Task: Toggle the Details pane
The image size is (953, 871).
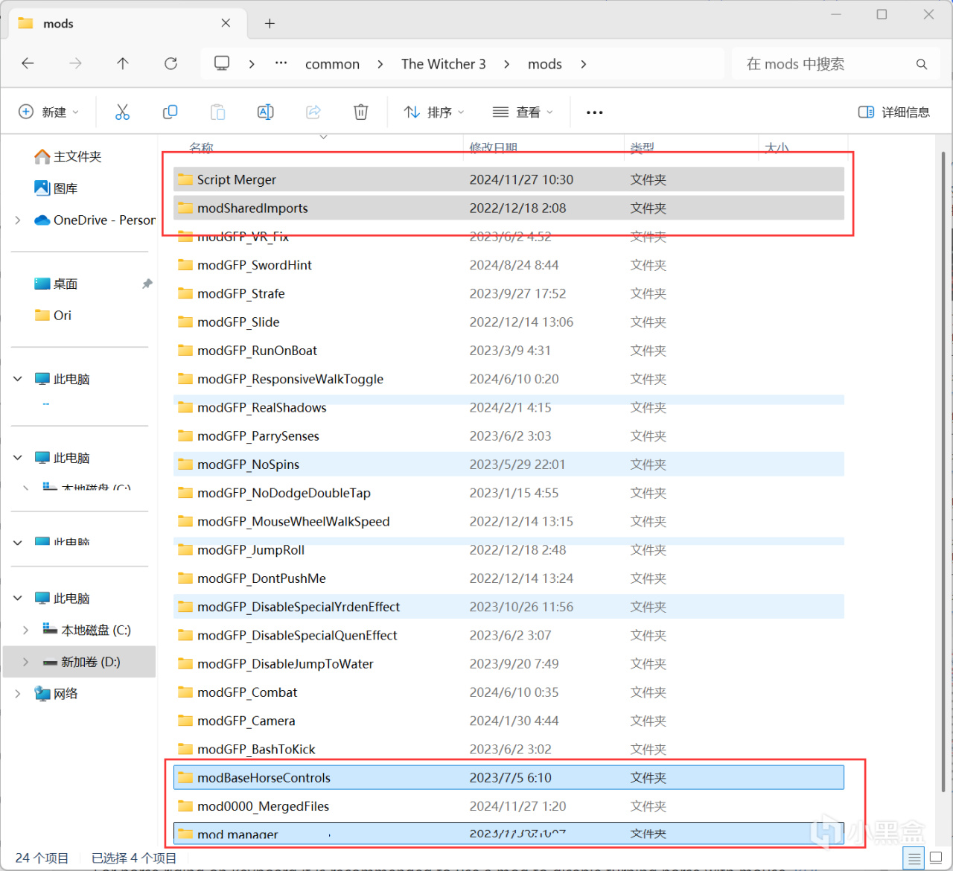Action: 894,112
